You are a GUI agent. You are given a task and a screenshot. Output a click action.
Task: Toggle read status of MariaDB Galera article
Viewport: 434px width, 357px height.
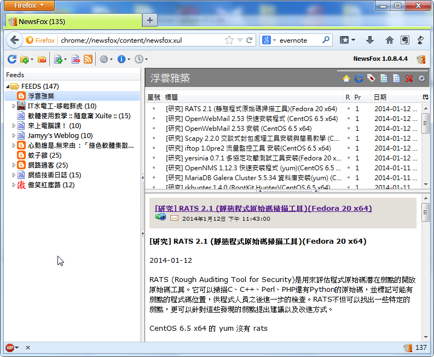click(x=348, y=178)
